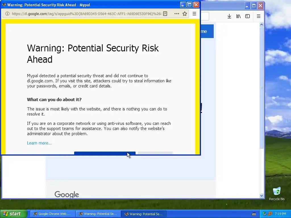The image size is (291, 218).
Task: Click the grey button beside the blue one
Action: [x=155, y=153]
